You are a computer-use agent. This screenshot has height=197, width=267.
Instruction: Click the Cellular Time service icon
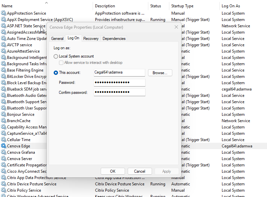tap(3, 139)
